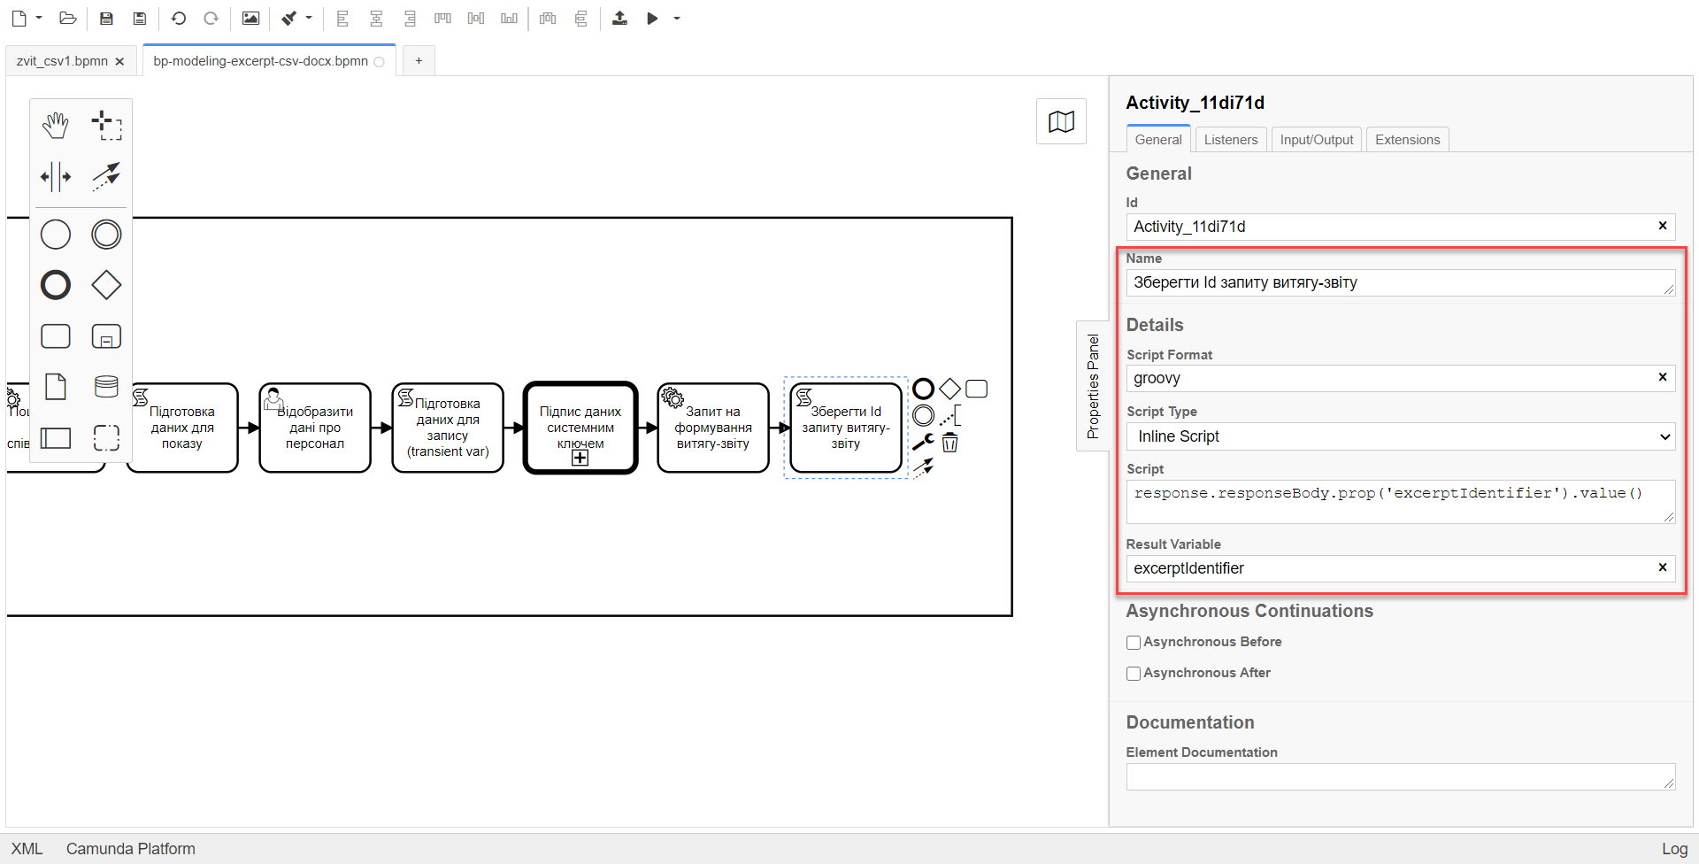Select the 'Підпис даних системним ключем' subprocess
The image size is (1699, 864).
coord(580,428)
